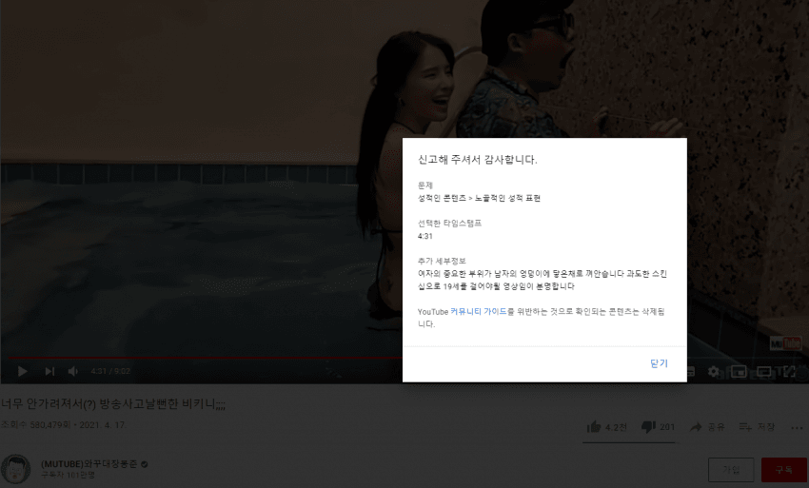The width and height of the screenshot is (809, 488).
Task: Open the channel avatar picture
Action: point(16,469)
